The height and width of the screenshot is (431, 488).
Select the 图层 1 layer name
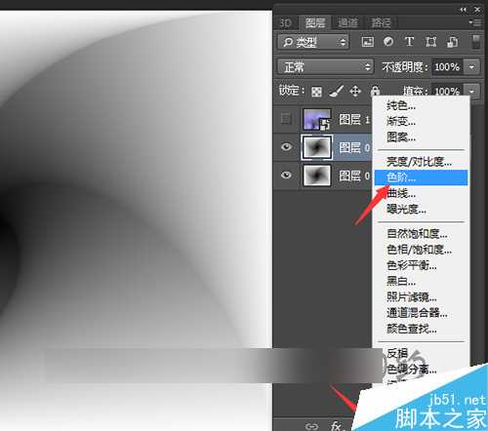pos(354,119)
